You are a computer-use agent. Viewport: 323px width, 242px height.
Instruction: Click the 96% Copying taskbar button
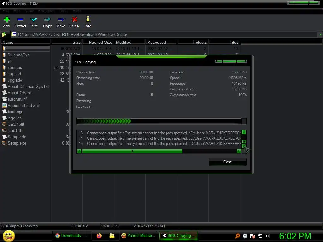click(x=179, y=236)
